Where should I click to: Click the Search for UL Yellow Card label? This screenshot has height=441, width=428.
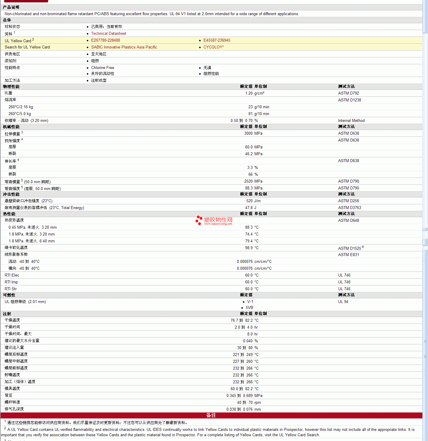[x=27, y=47]
